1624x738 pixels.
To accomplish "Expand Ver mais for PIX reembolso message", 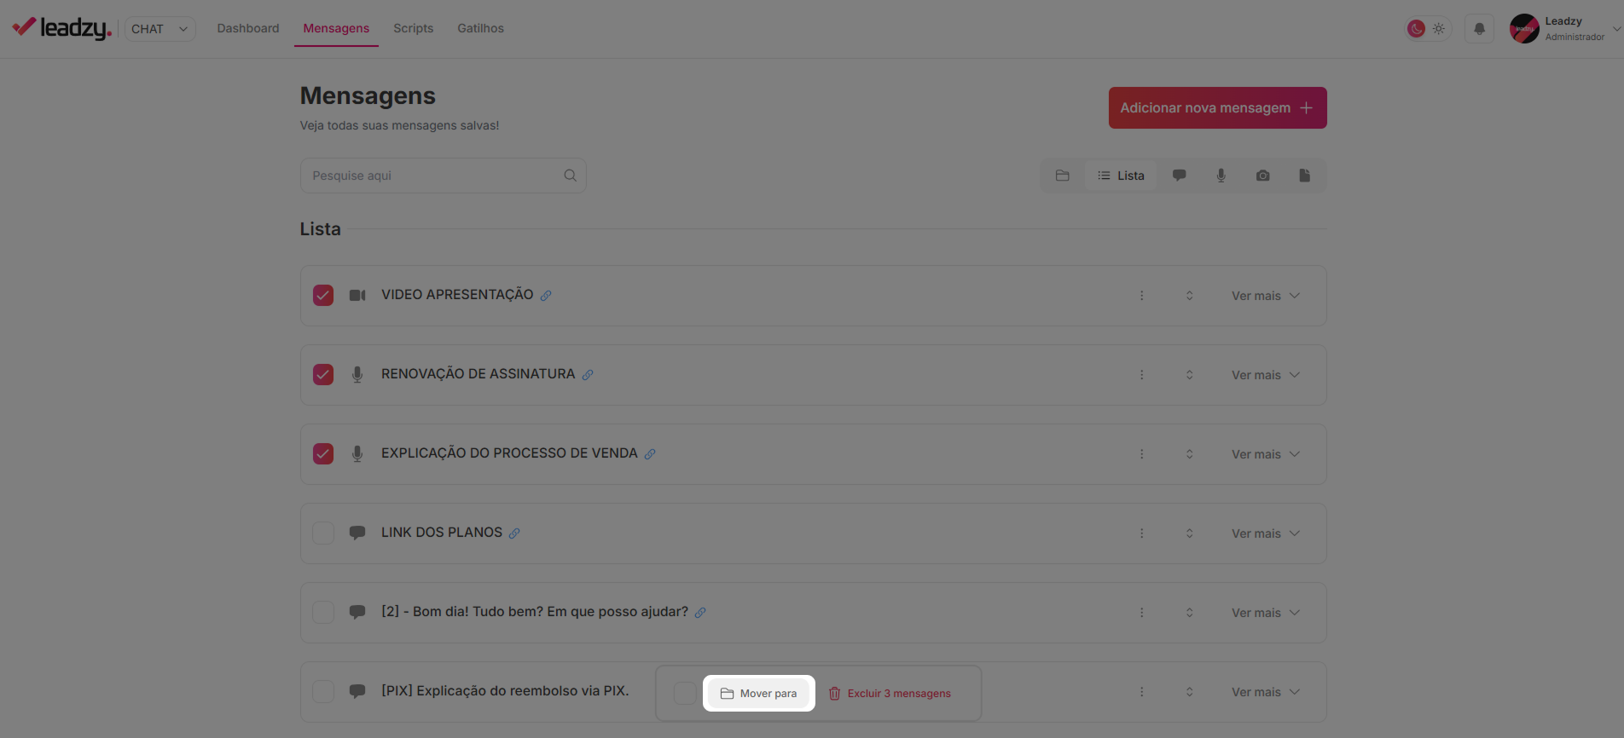I will (1266, 692).
